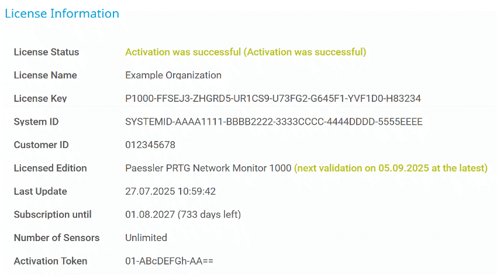Select the Example Organization value

(x=173, y=75)
